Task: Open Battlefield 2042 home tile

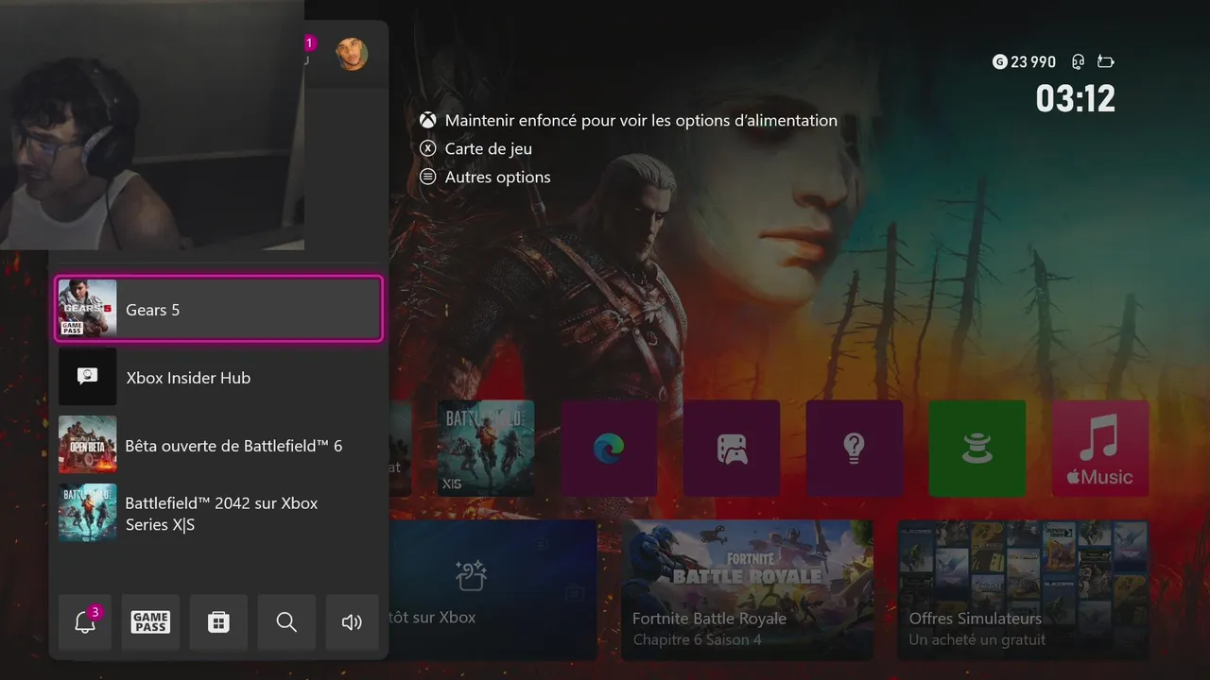Action: pos(486,449)
